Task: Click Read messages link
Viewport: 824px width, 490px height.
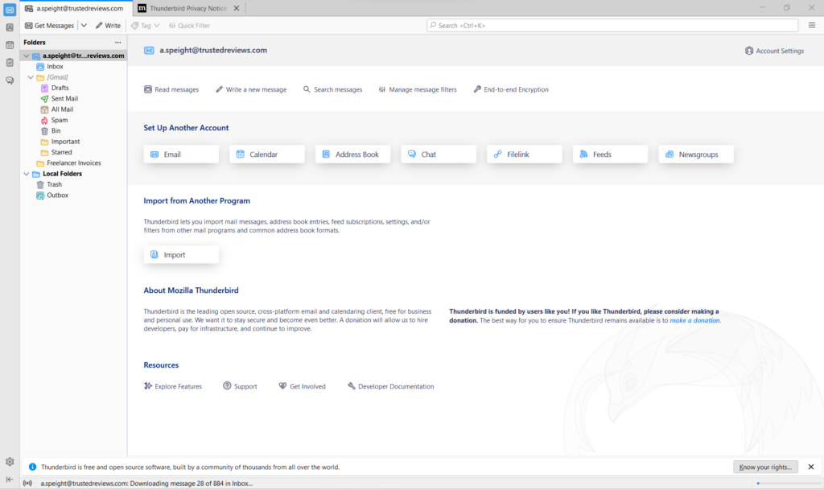Action: (171, 89)
